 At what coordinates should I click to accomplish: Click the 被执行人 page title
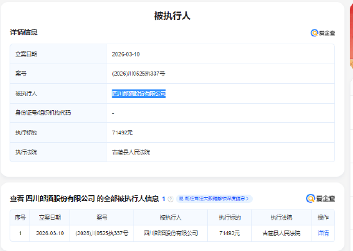pos(172,16)
